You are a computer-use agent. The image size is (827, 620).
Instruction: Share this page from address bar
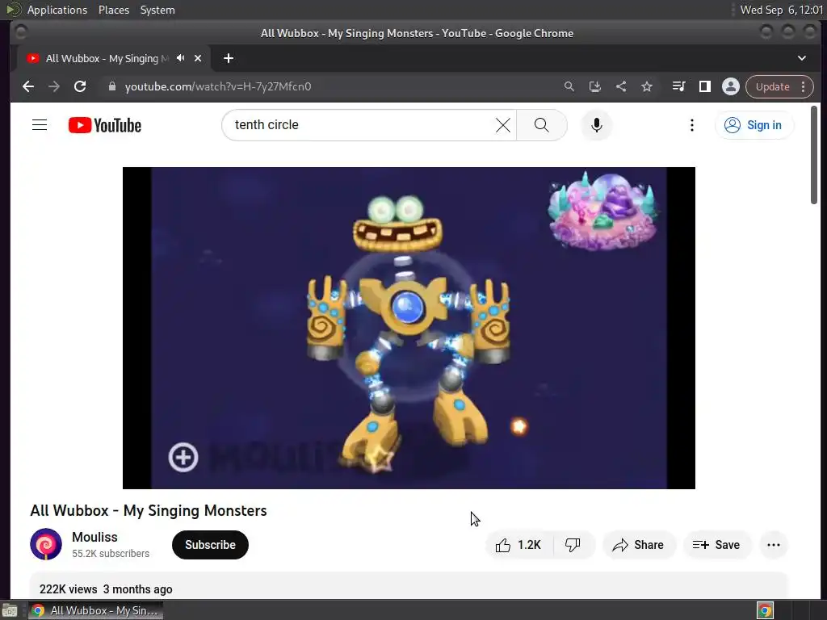click(x=621, y=86)
